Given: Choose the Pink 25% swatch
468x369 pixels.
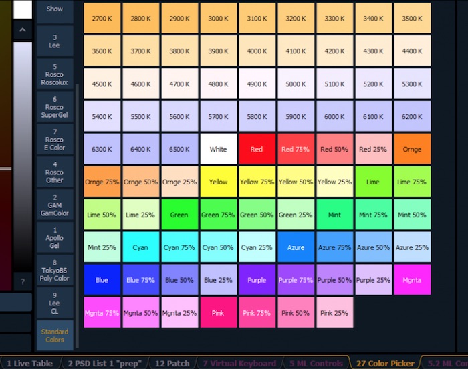Looking at the screenshot, I should tap(334, 312).
